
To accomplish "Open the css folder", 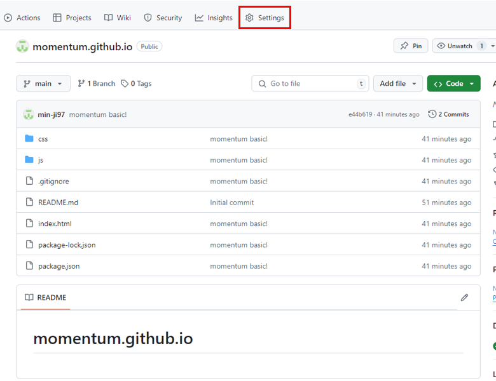I will pyautogui.click(x=43, y=139).
